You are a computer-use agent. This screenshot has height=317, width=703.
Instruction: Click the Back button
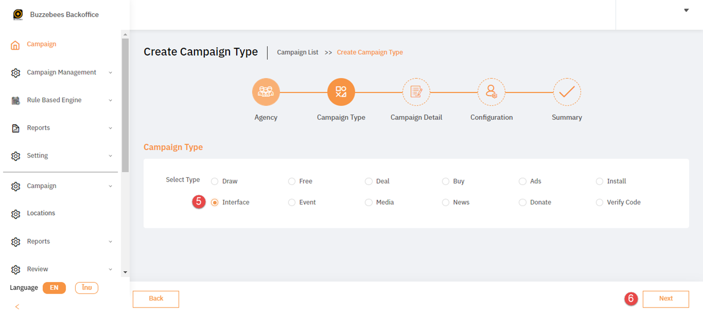tap(156, 299)
